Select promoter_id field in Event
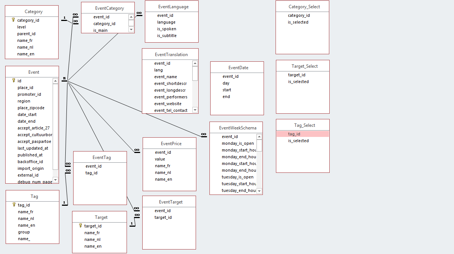 point(29,94)
